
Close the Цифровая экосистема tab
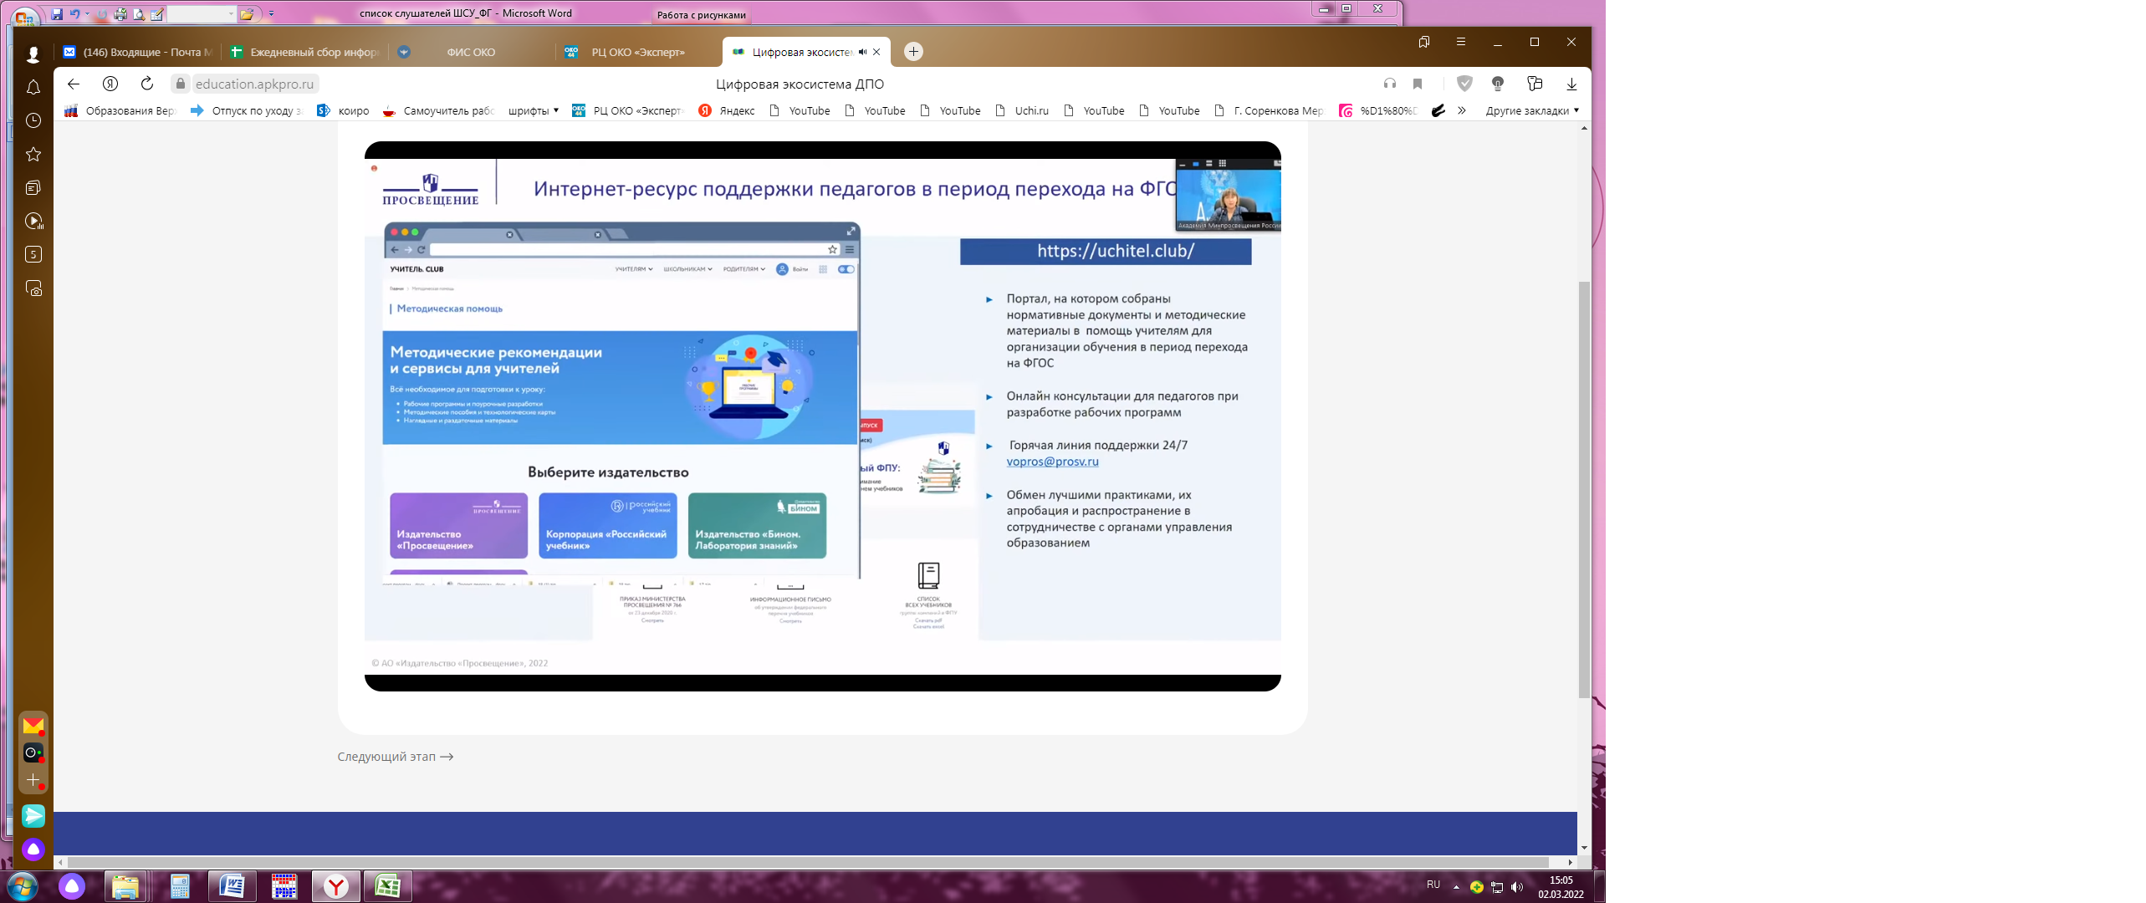coord(876,52)
